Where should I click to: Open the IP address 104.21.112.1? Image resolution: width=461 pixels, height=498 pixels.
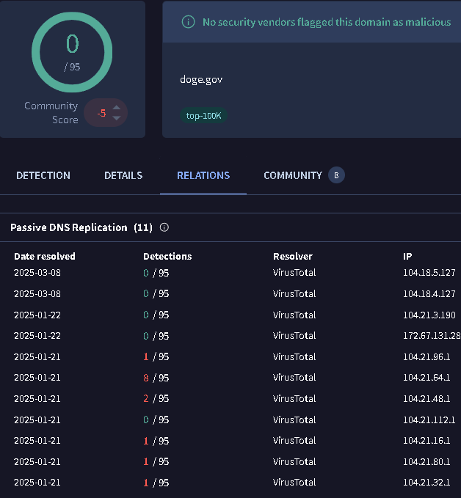pos(429,420)
